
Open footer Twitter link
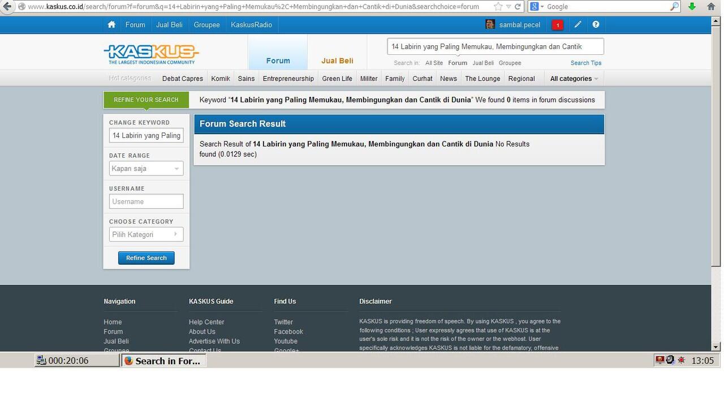tap(283, 322)
